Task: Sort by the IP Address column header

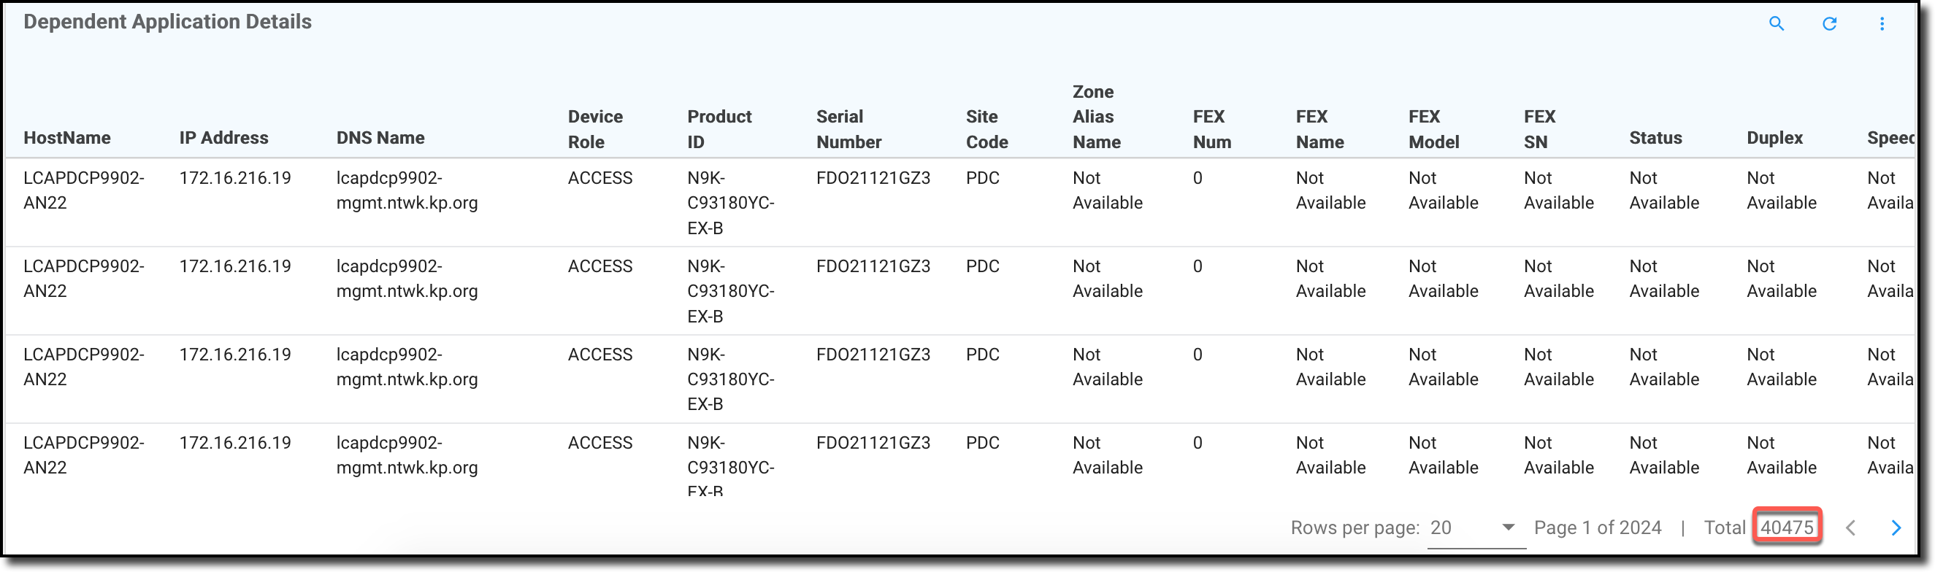Action: [x=223, y=138]
